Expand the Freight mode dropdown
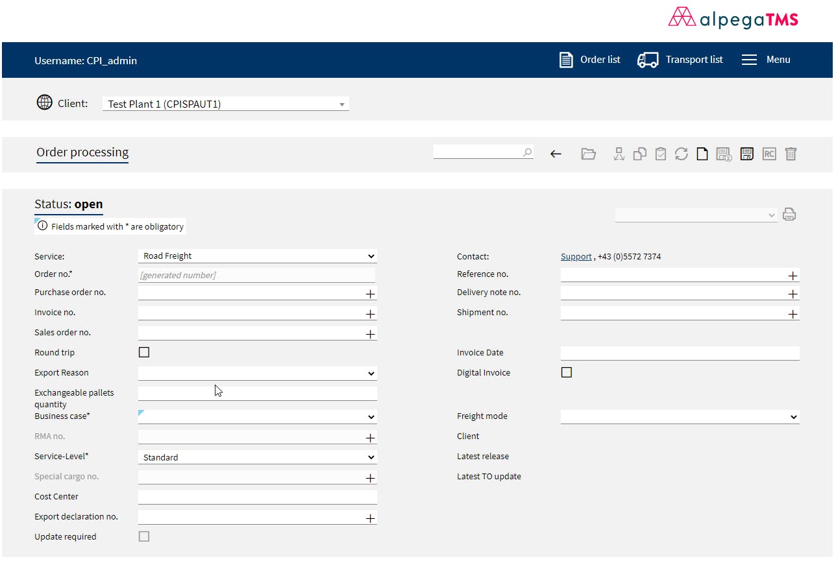This screenshot has width=836, height=585. [x=679, y=416]
